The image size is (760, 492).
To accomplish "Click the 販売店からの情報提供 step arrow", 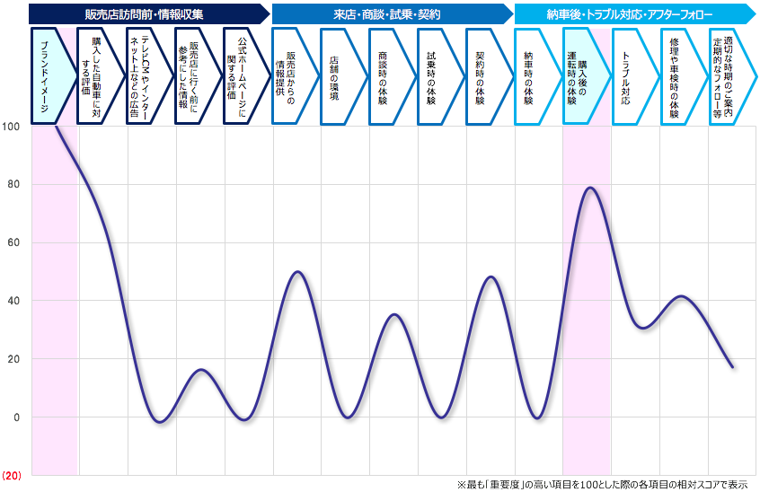I will click(293, 76).
